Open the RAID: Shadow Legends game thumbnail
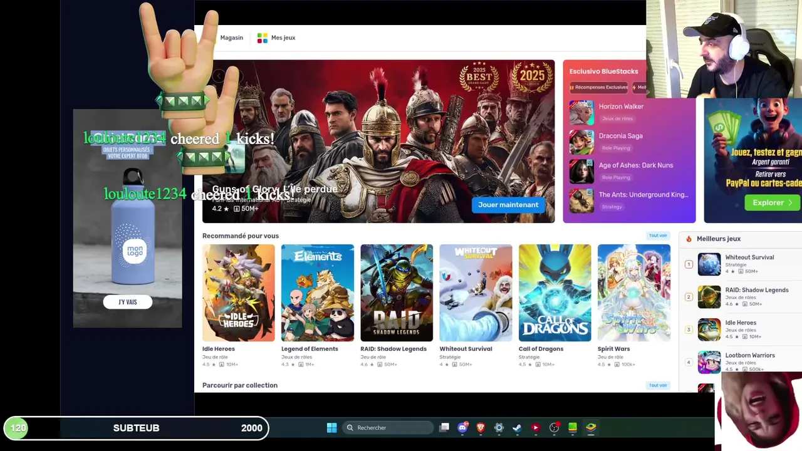 pos(397,293)
